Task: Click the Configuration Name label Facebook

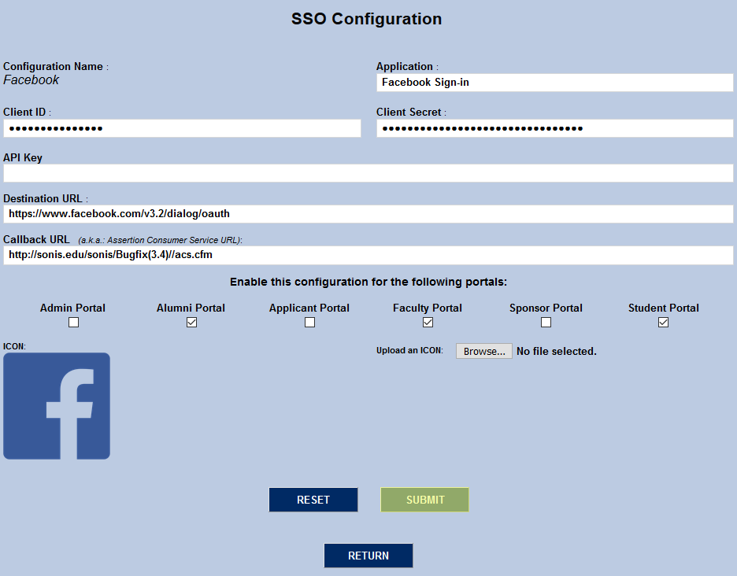Action: click(x=31, y=79)
